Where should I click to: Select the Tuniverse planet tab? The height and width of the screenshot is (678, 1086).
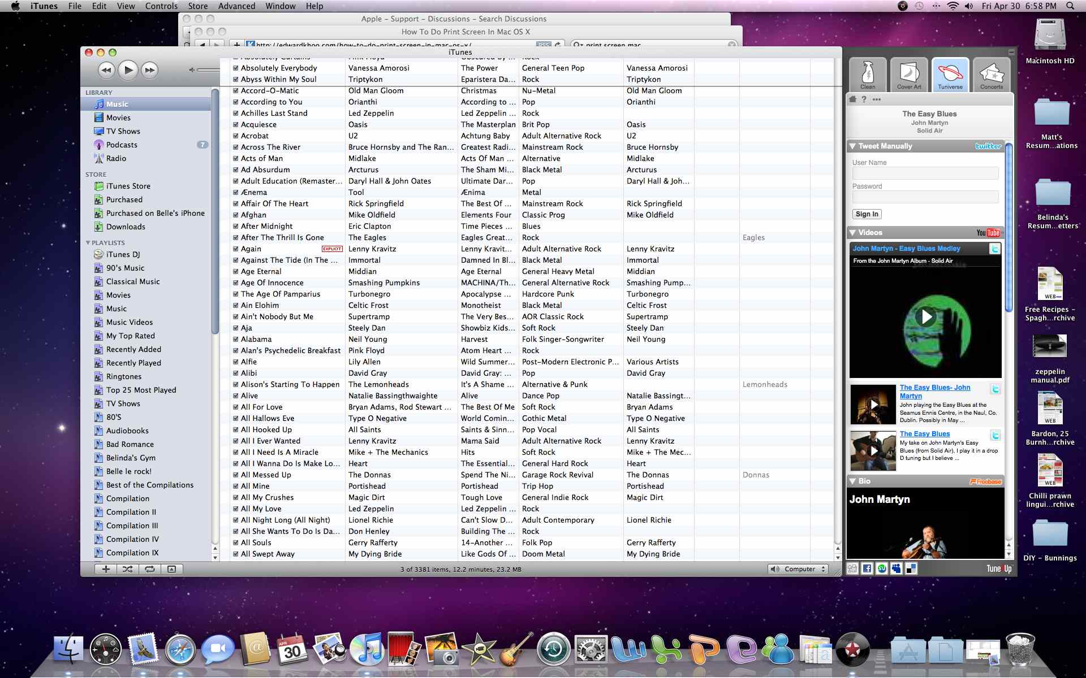tap(950, 74)
